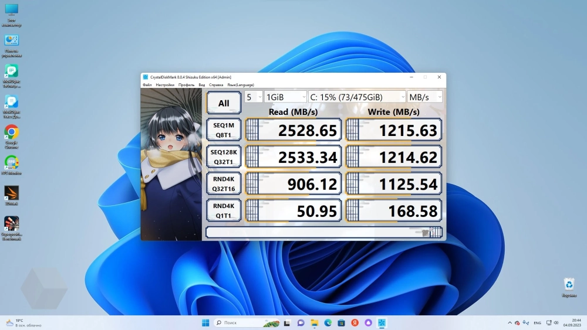Click the Windows Start button
Screen dimensions: 587x330
[205, 323]
